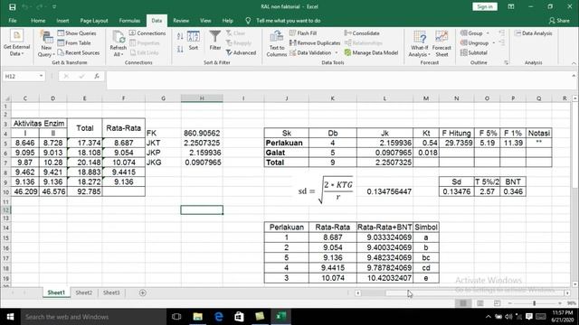Switch to Page Layout view icon

tap(480, 303)
